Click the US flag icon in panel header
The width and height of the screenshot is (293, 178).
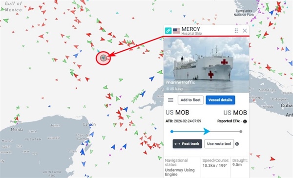click(176, 31)
